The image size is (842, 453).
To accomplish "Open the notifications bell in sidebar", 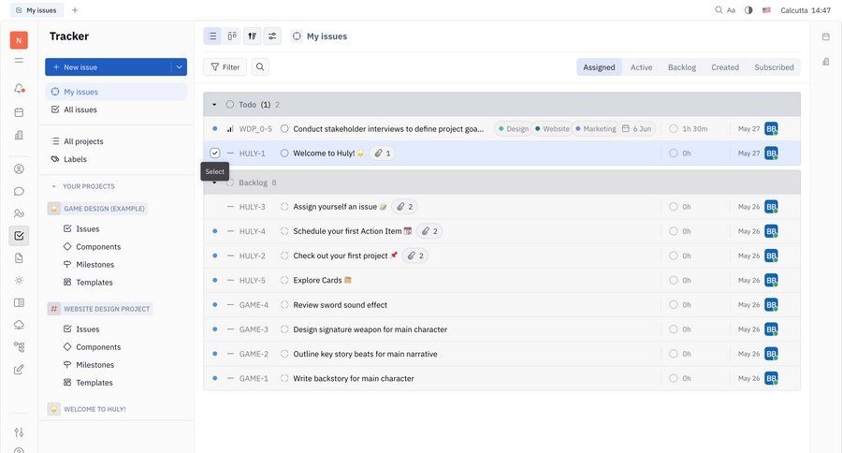I will click(19, 88).
